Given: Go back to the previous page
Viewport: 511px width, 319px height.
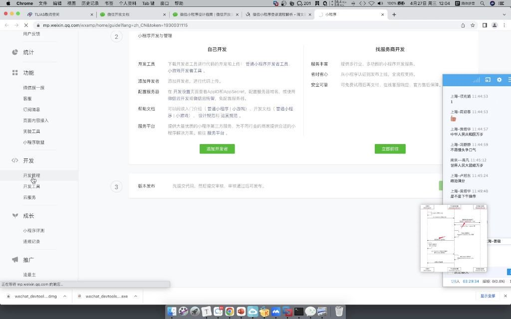Looking at the screenshot, I should 7,25.
